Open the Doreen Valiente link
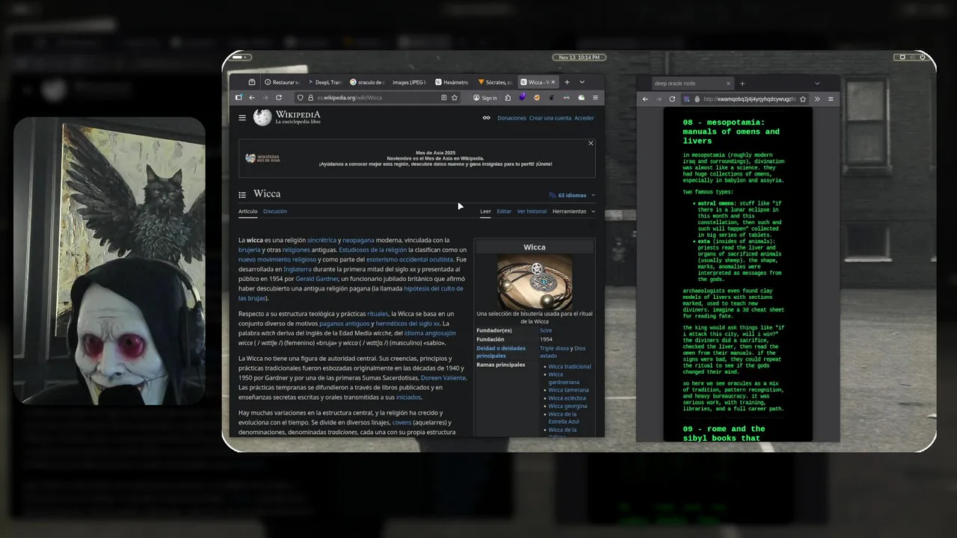The height and width of the screenshot is (538, 957). 443,378
